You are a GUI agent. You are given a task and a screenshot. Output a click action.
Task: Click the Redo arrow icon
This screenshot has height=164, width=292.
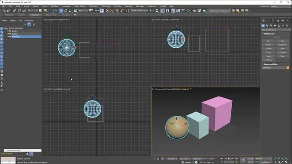pyautogui.click(x=9, y=11)
